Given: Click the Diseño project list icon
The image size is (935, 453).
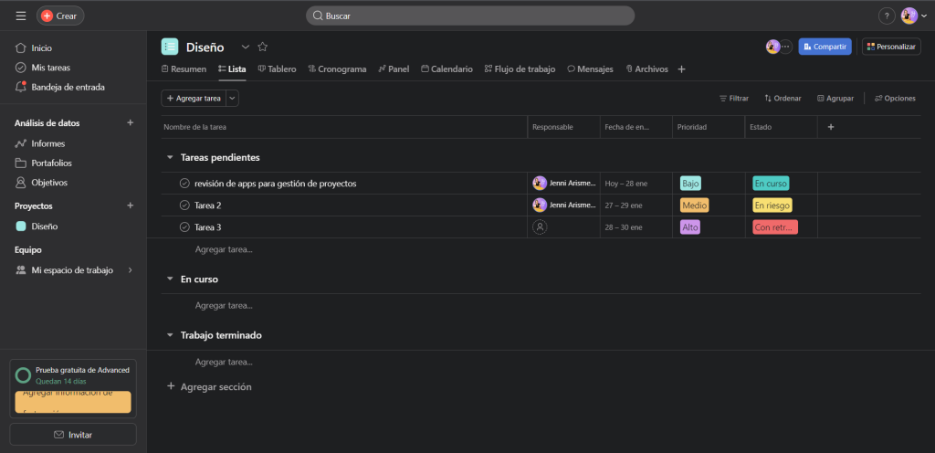Looking at the screenshot, I should pyautogui.click(x=170, y=47).
